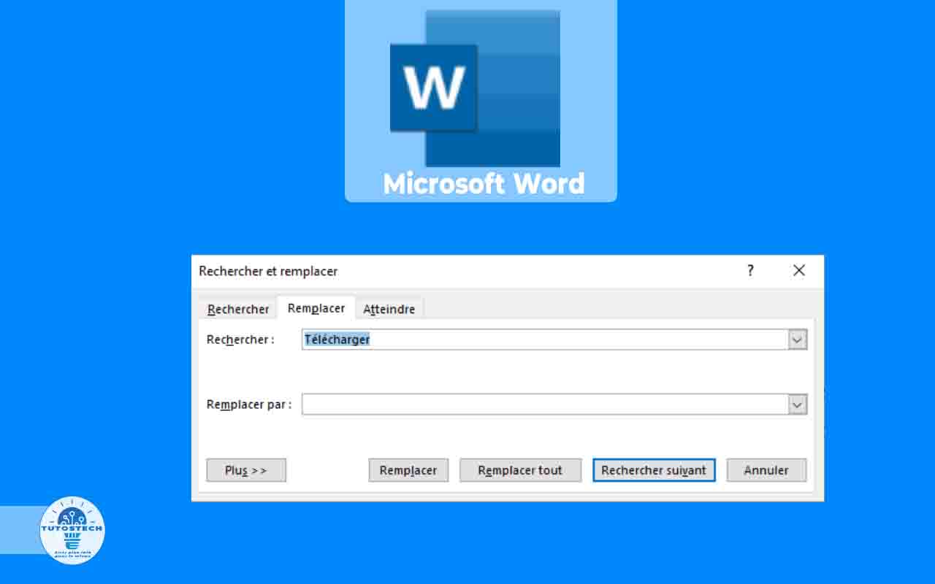Screen dimensions: 935x584
Task: Click the Rechercher et remplacer title text
Action: click(x=268, y=271)
